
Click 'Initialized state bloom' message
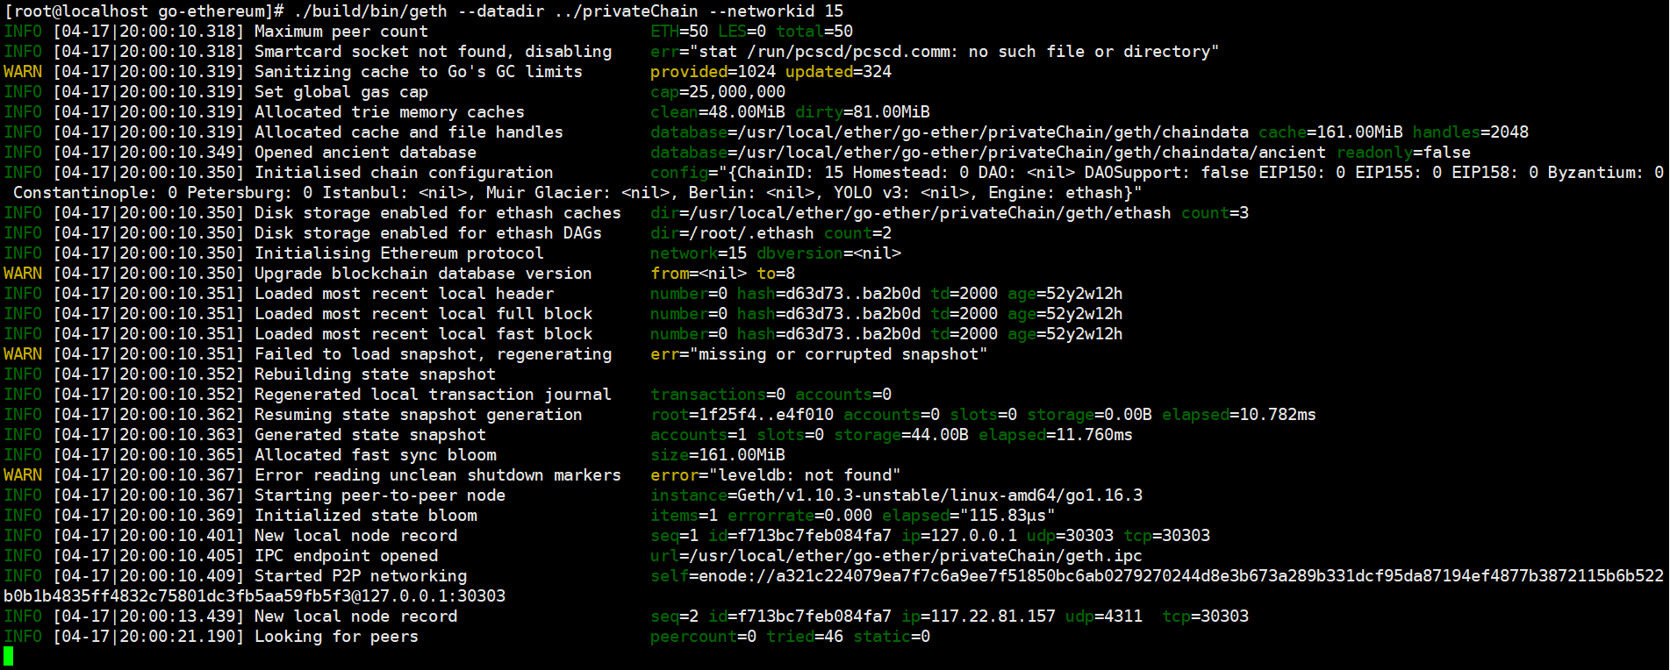365,516
